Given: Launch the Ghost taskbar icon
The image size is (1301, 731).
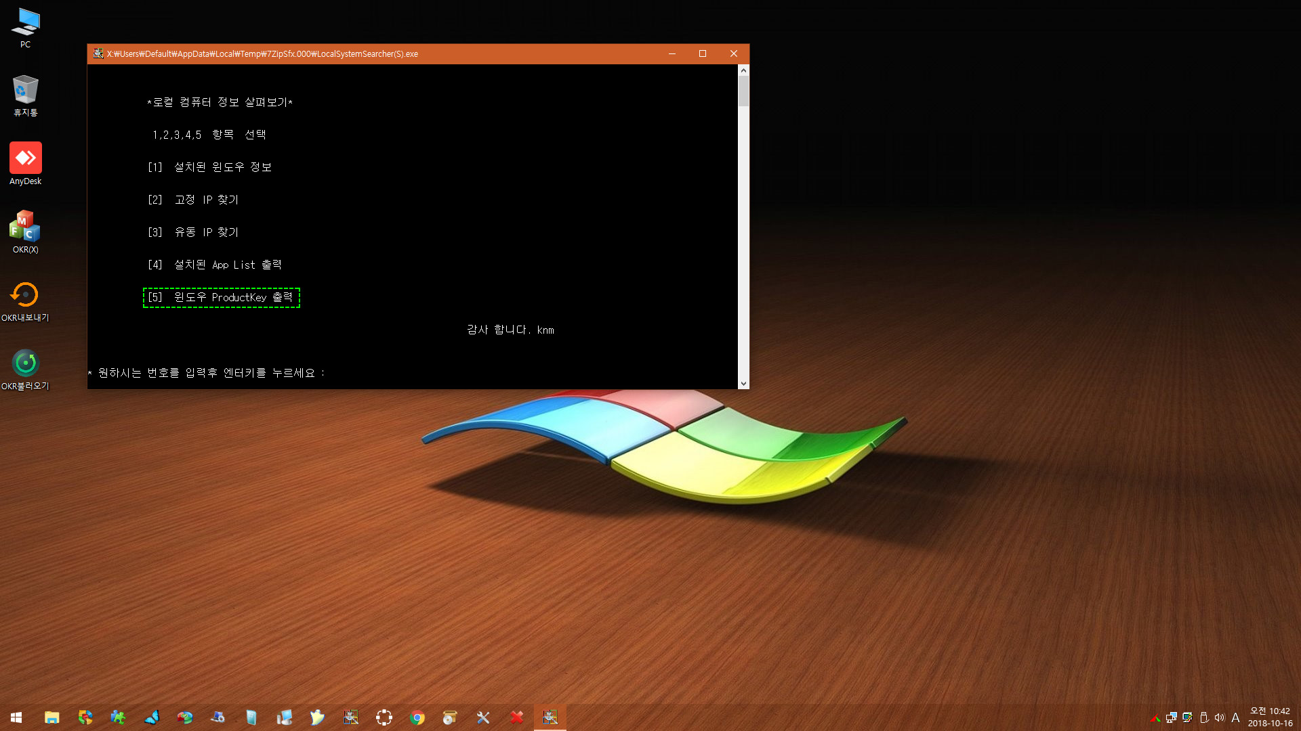Looking at the screenshot, I should tap(317, 717).
